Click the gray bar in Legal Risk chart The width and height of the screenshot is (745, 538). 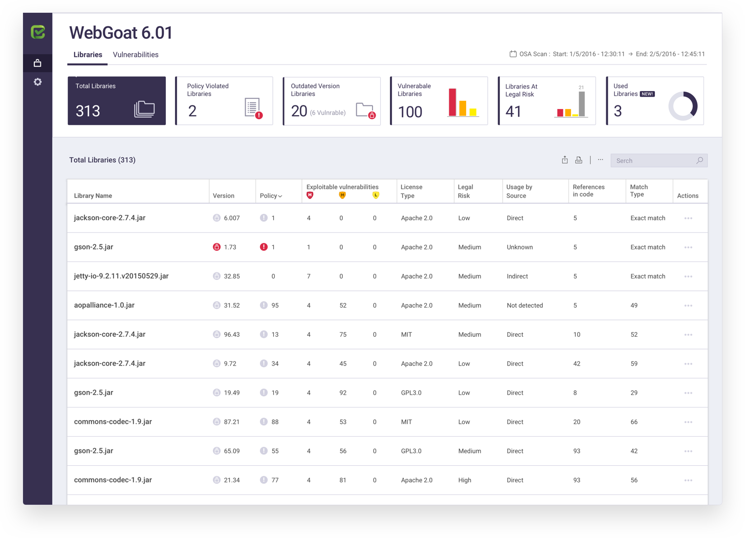click(582, 104)
